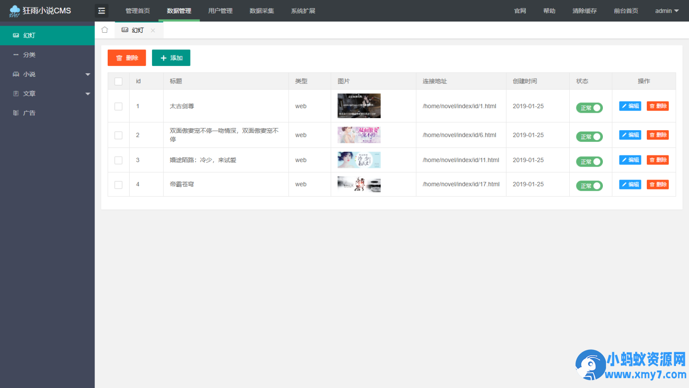Click the red 删除 batch delete button
This screenshot has width=689, height=388.
pos(127,58)
